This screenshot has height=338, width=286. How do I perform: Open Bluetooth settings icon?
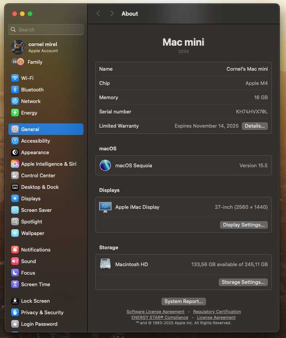pyautogui.click(x=15, y=89)
